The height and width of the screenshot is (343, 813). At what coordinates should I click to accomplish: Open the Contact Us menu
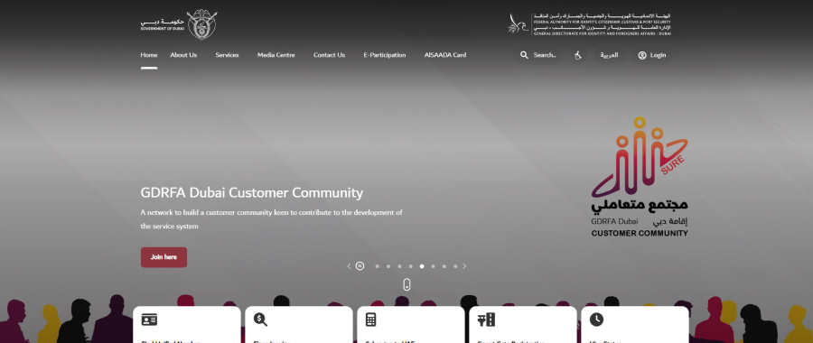329,55
